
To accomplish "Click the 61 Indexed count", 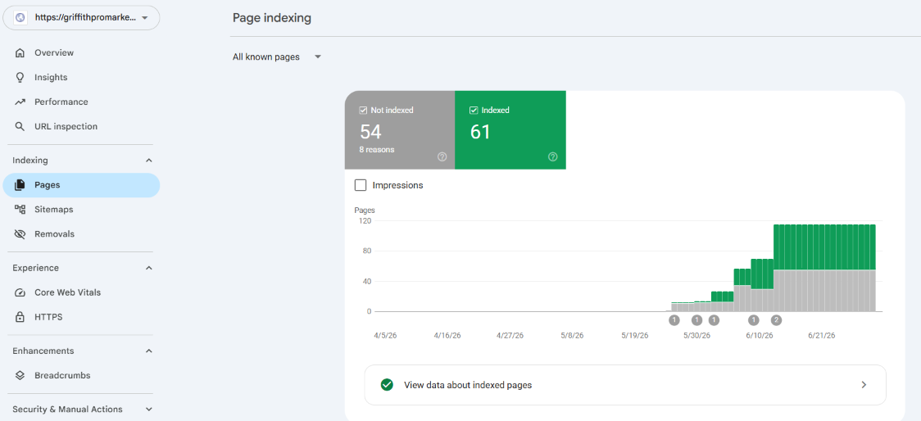I will (480, 132).
